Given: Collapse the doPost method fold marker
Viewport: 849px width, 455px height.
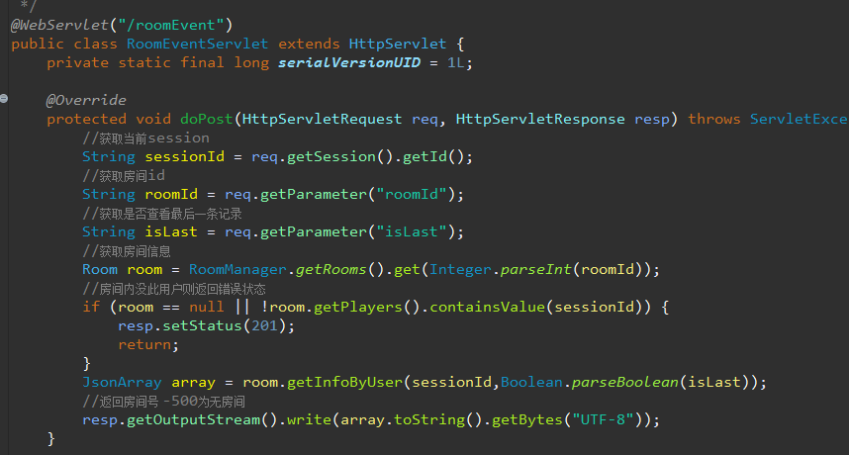Looking at the screenshot, I should click(x=4, y=99).
